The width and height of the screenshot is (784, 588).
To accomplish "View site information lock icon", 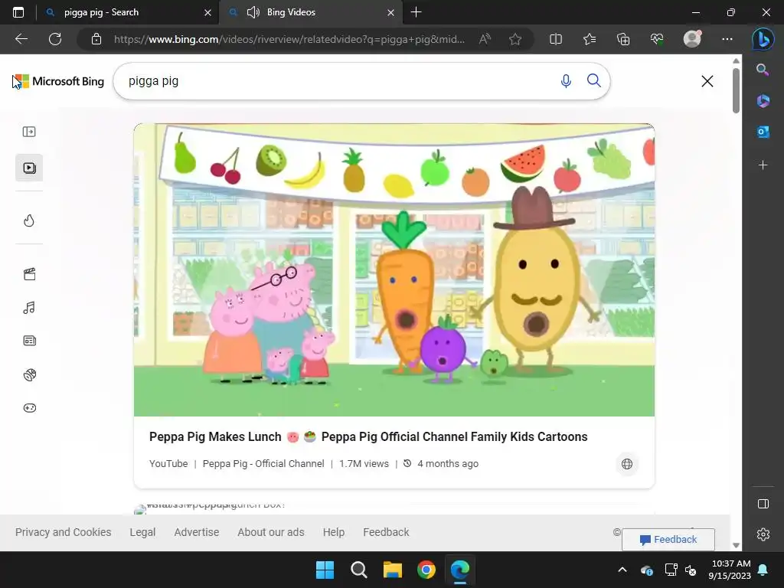I will [x=96, y=39].
